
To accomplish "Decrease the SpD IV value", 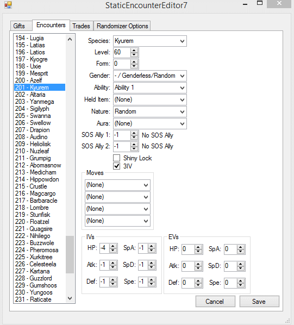I will pyautogui.click(x=152, y=267).
